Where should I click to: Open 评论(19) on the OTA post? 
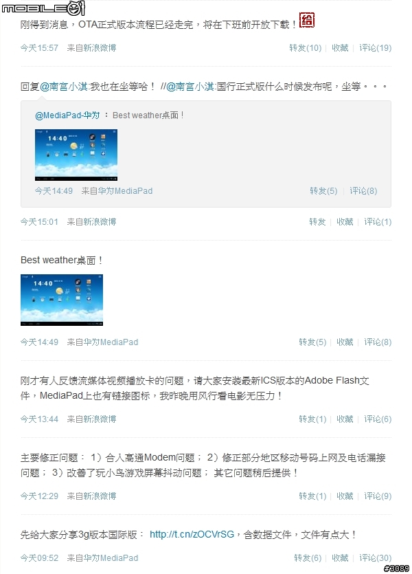tap(375, 48)
